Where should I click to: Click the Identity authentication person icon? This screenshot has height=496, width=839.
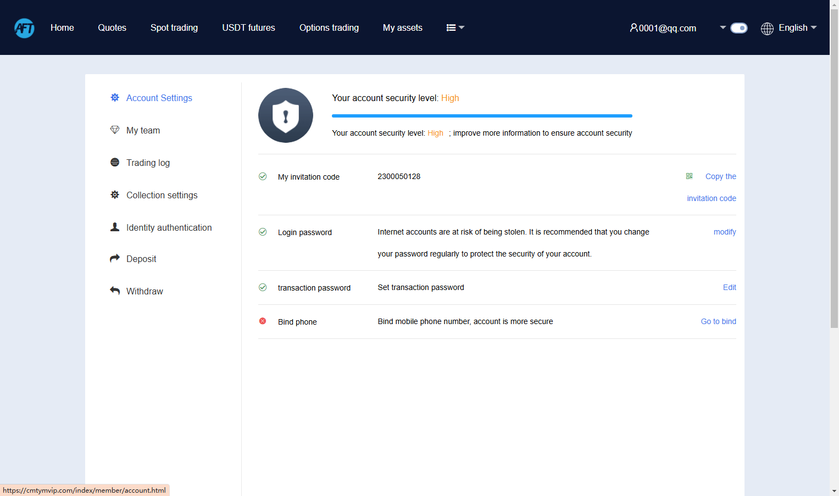pos(115,227)
